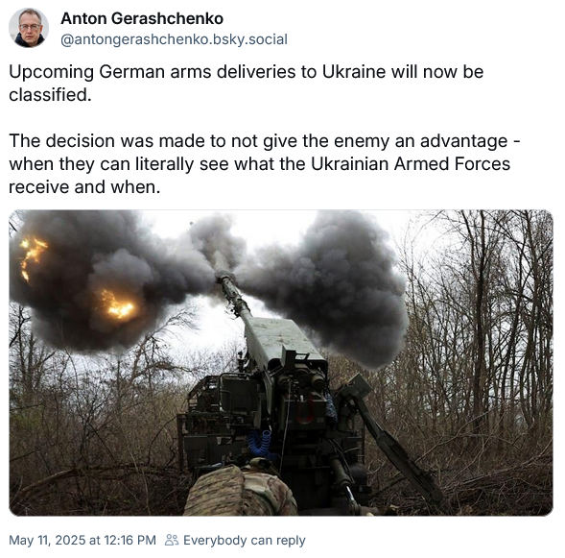Open the @antongerashchenko.bsky.social handle link

(174, 39)
